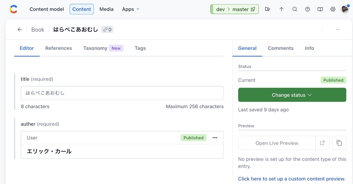
Task: Click the set up custom content preview link
Action: point(292,179)
